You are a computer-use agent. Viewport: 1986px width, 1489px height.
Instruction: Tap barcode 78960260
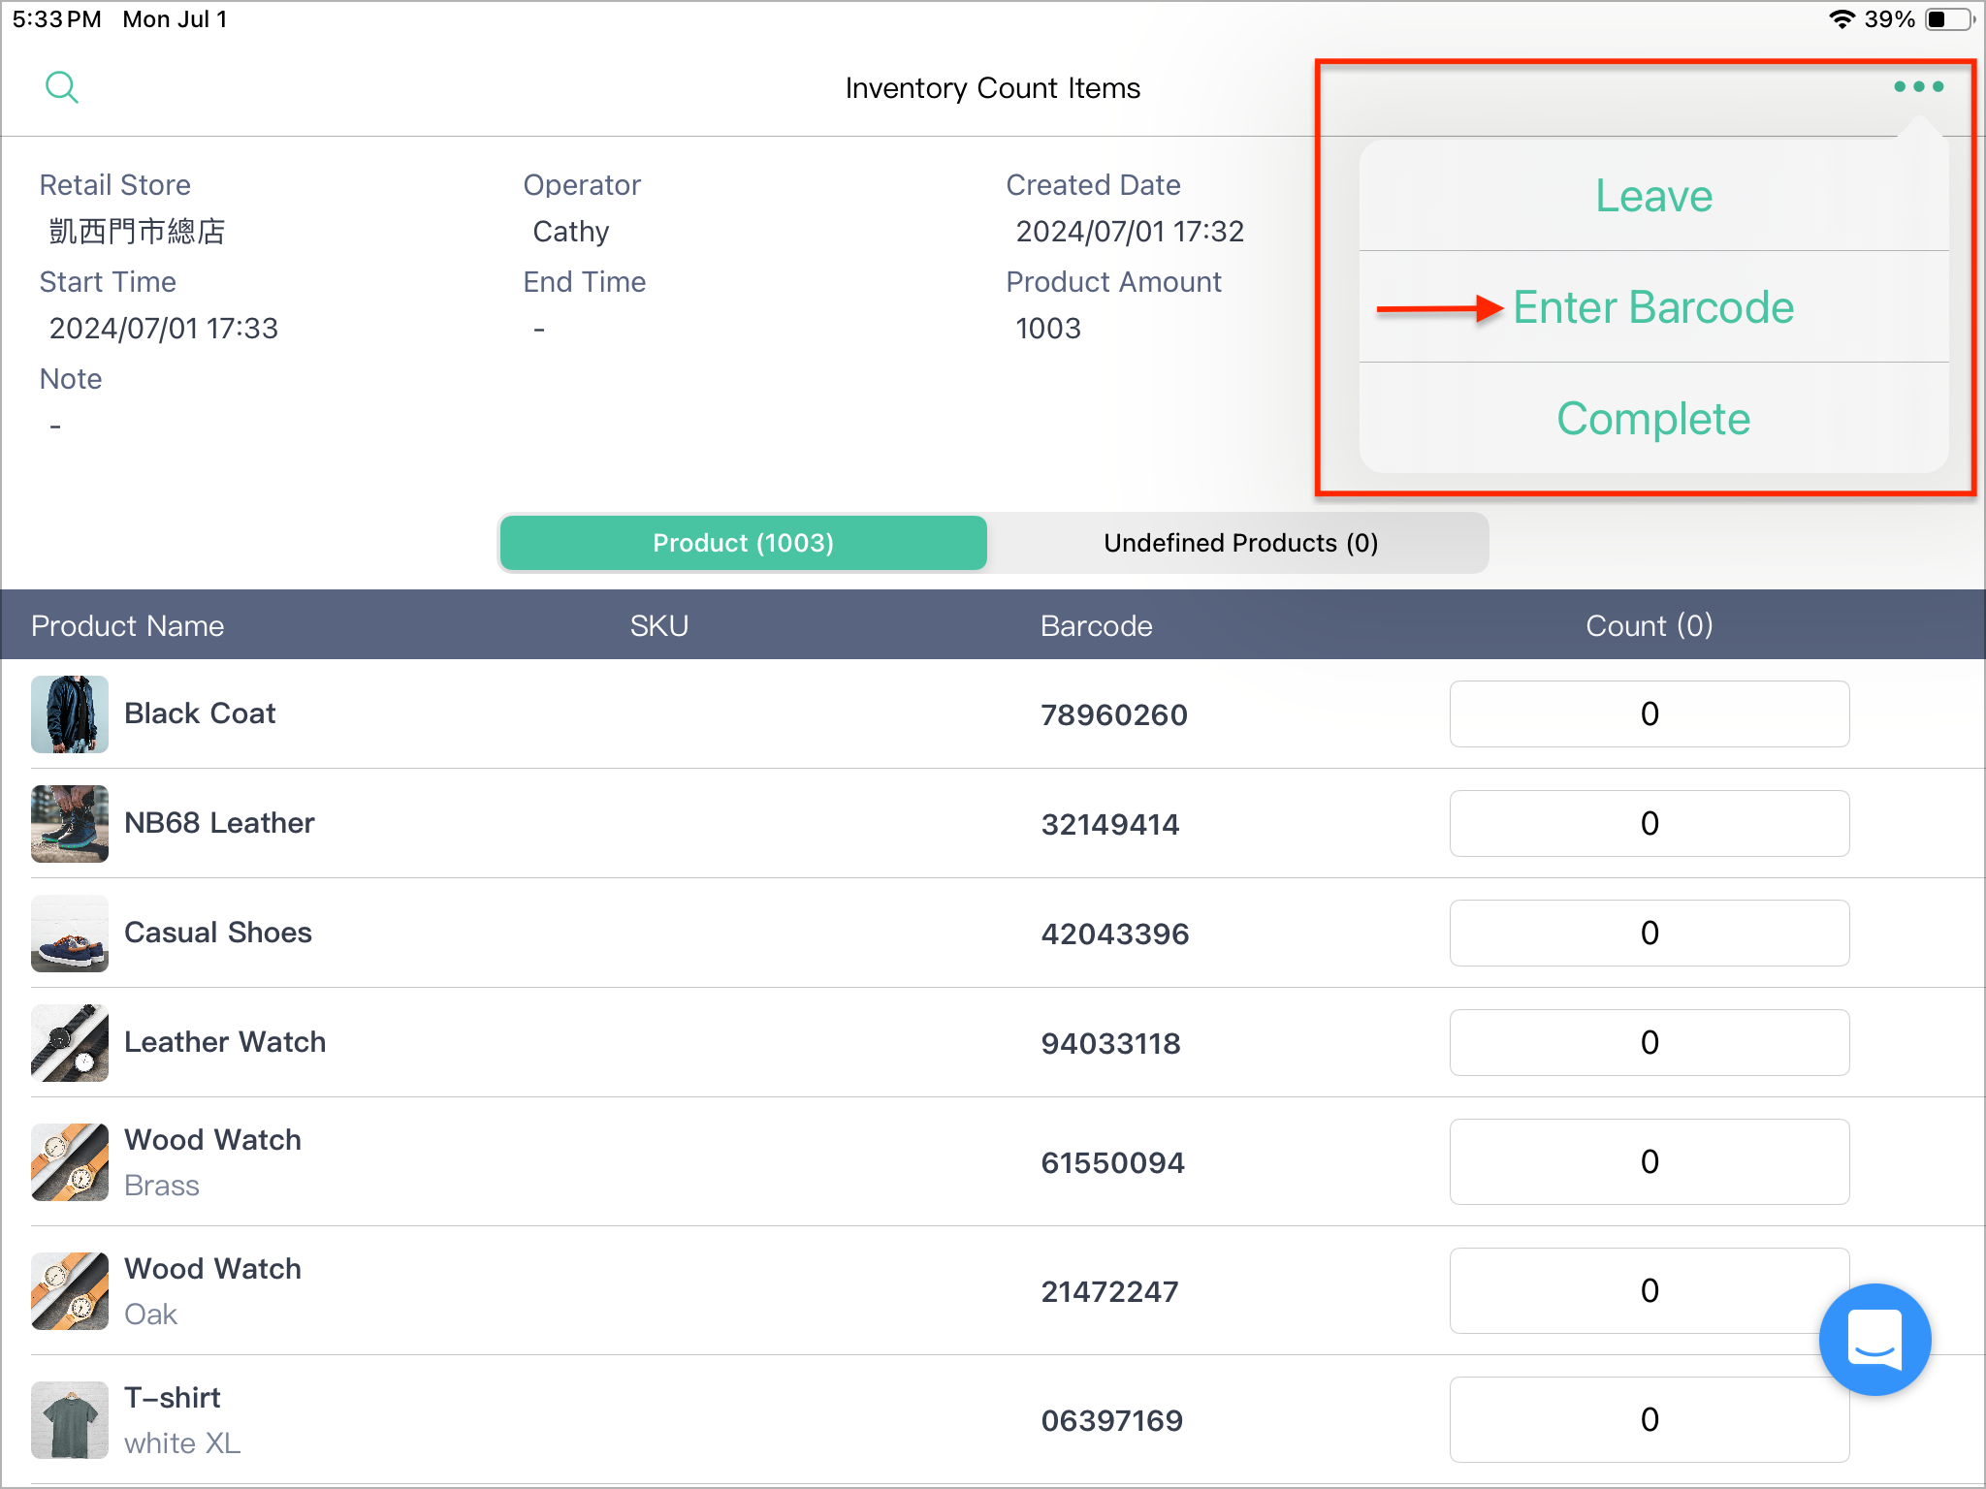click(1114, 715)
